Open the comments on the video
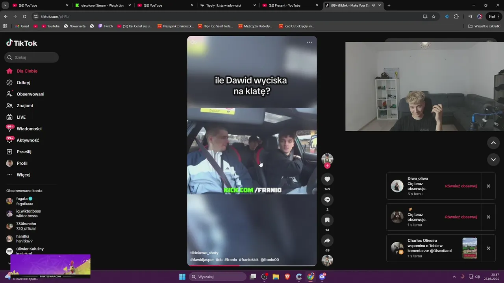 click(x=327, y=200)
